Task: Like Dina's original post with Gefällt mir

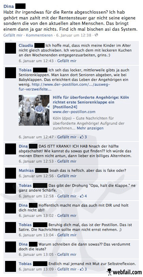Action: coord(13,35)
